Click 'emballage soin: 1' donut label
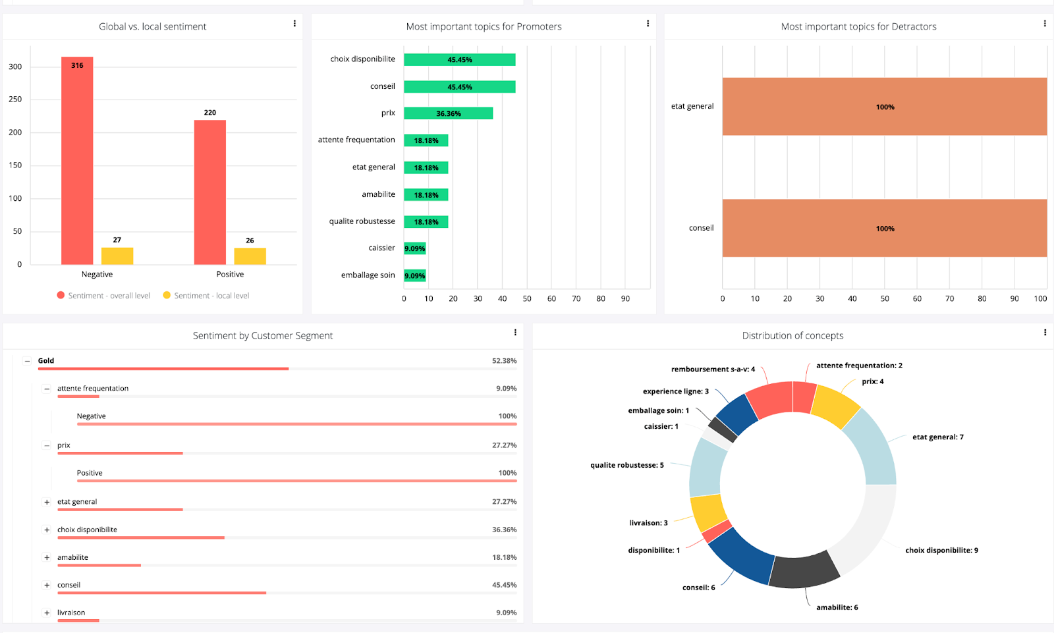Viewport: 1054px width, 633px height. point(659,411)
